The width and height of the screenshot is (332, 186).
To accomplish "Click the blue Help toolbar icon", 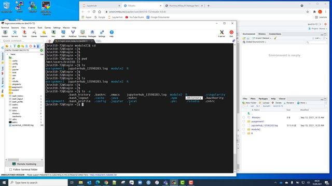I will point(112,34).
